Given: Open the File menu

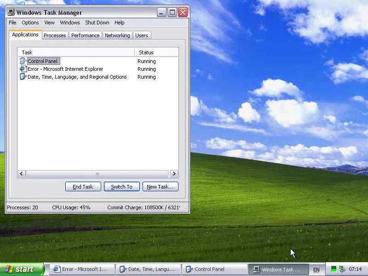Looking at the screenshot, I should coord(12,23).
